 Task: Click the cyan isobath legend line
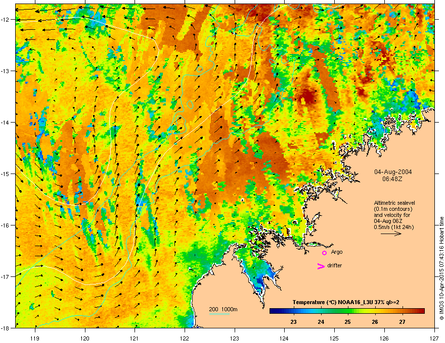219,314
